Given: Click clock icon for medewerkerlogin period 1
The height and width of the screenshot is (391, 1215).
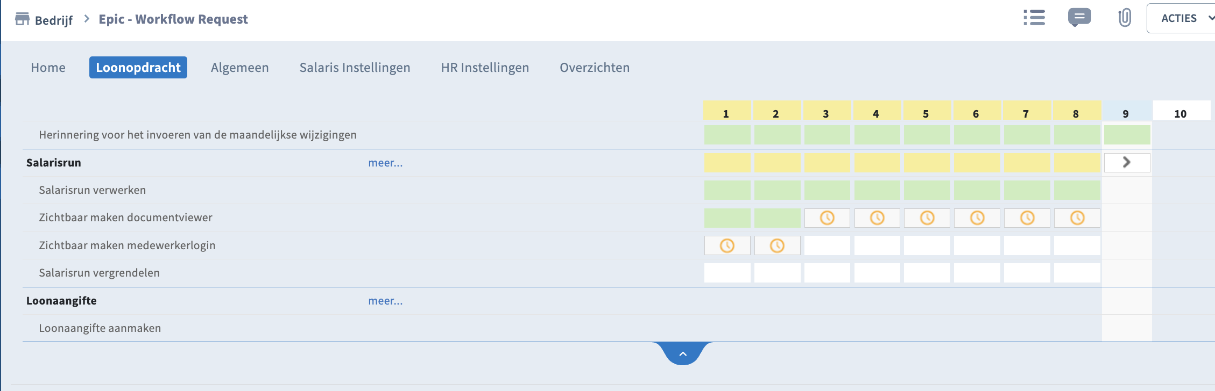Looking at the screenshot, I should click(727, 245).
